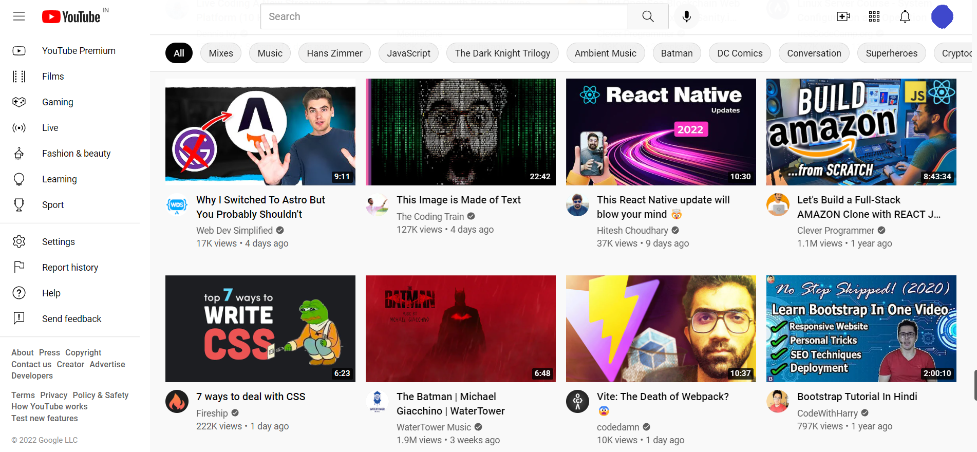Image resolution: width=977 pixels, height=452 pixels.
Task: Play the React Native Updates thumbnail
Action: 661,132
